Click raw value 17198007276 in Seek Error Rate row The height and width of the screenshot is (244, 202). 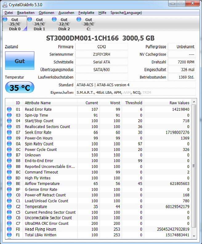178,132
